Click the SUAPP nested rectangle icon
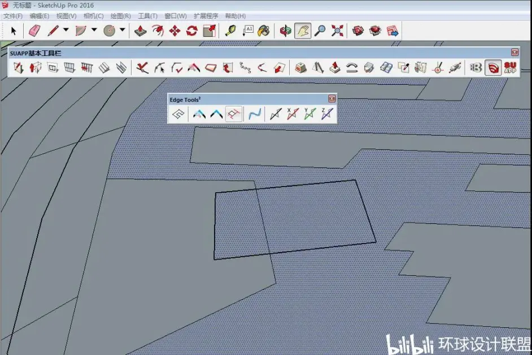Viewport: 532px width, 355px height. [53, 68]
